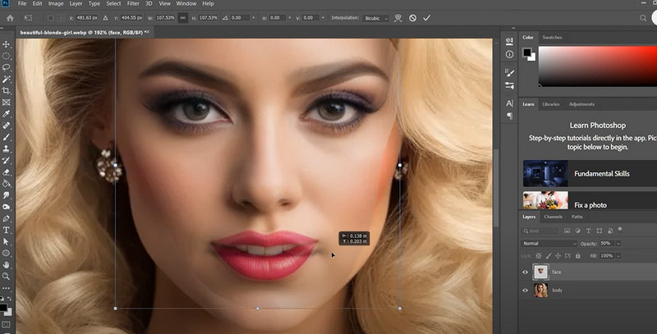The image size is (657, 334).
Task: Click the Home icon in options bar
Action: coord(10,18)
